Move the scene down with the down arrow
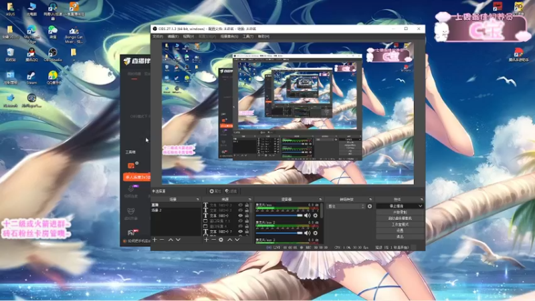Image resolution: width=535 pixels, height=301 pixels. coord(178,240)
